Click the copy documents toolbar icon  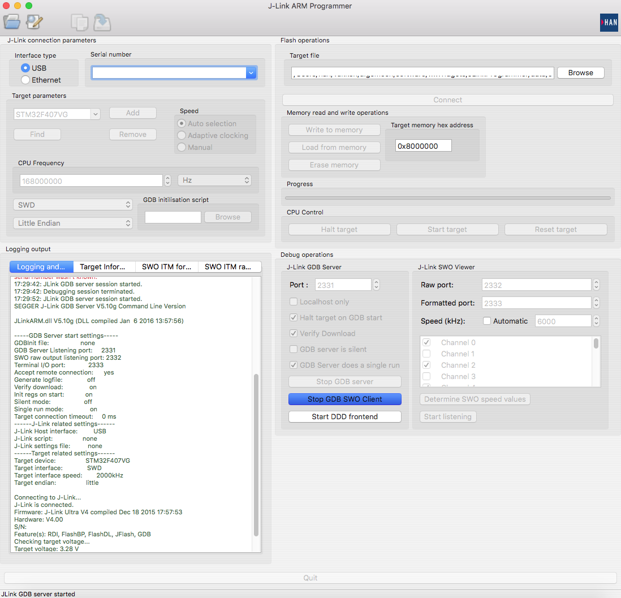tap(80, 22)
